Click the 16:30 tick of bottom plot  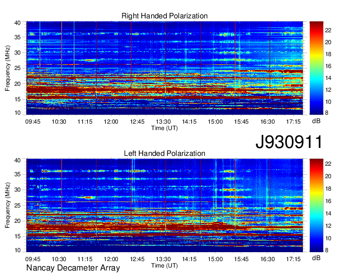coord(268,259)
